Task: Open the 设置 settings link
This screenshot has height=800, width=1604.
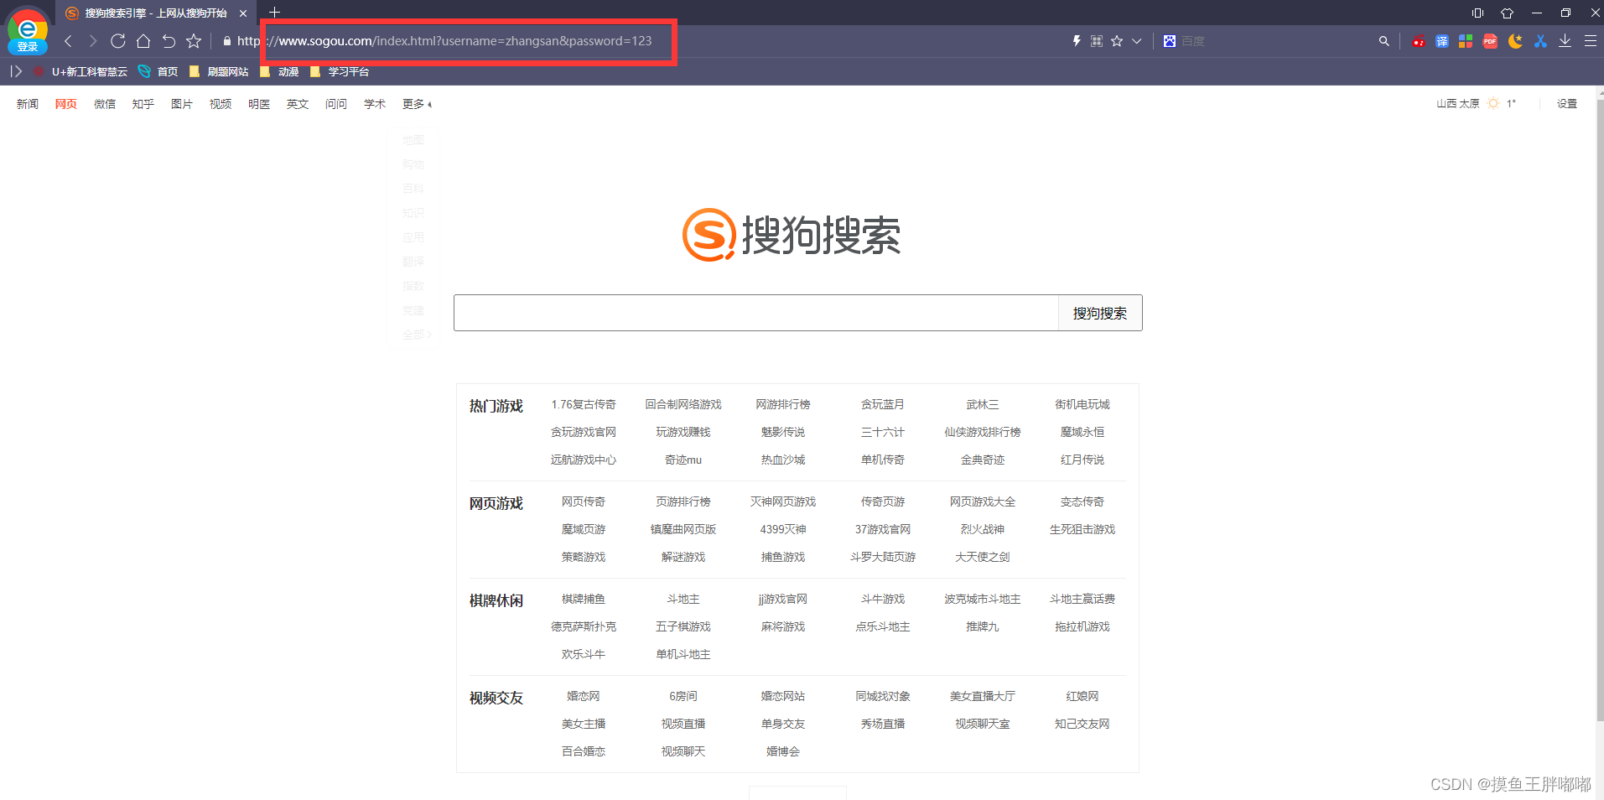Action: pos(1567,104)
